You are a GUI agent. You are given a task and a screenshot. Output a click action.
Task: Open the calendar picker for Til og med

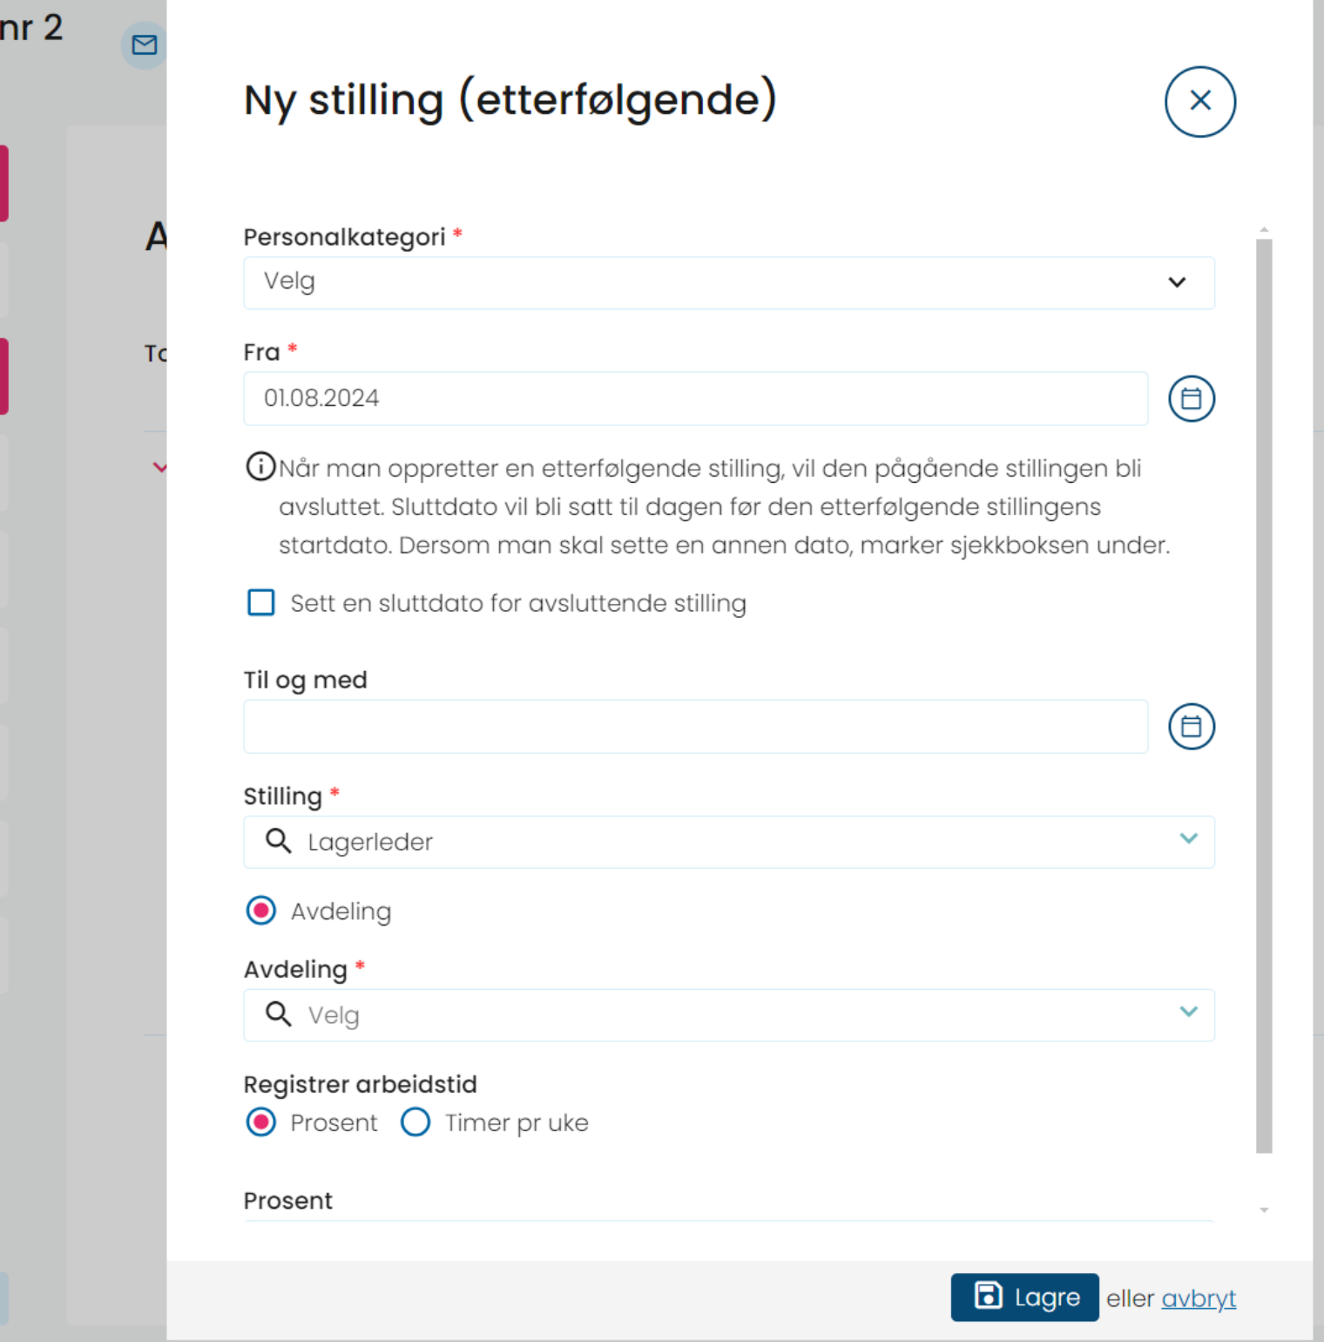1191,727
